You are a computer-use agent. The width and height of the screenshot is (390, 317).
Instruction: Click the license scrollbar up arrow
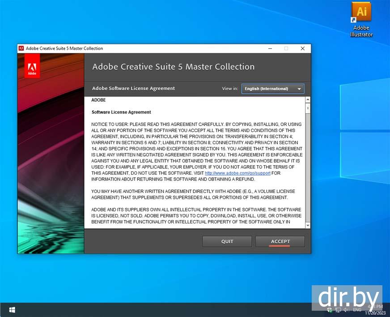pos(308,100)
